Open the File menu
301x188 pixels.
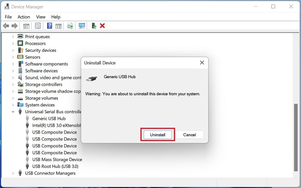click(x=8, y=17)
